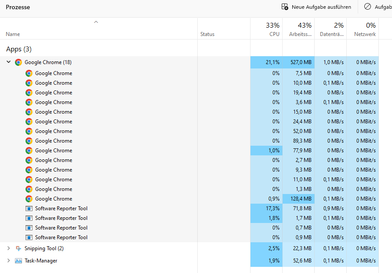Click the Task-Manager app icon

click(18, 261)
